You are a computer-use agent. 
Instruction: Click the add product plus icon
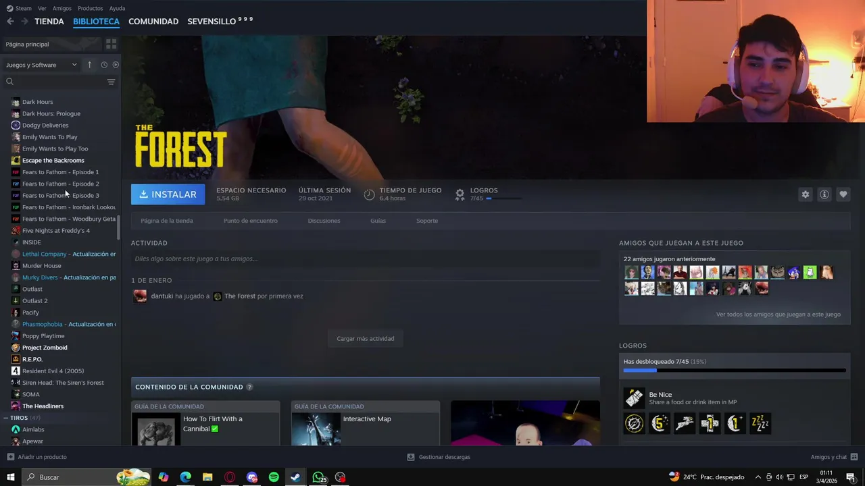10,457
